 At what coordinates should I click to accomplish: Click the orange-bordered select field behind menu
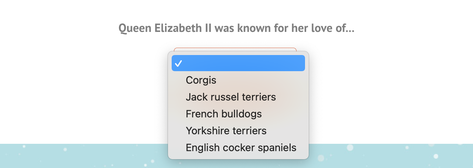pos(235,49)
